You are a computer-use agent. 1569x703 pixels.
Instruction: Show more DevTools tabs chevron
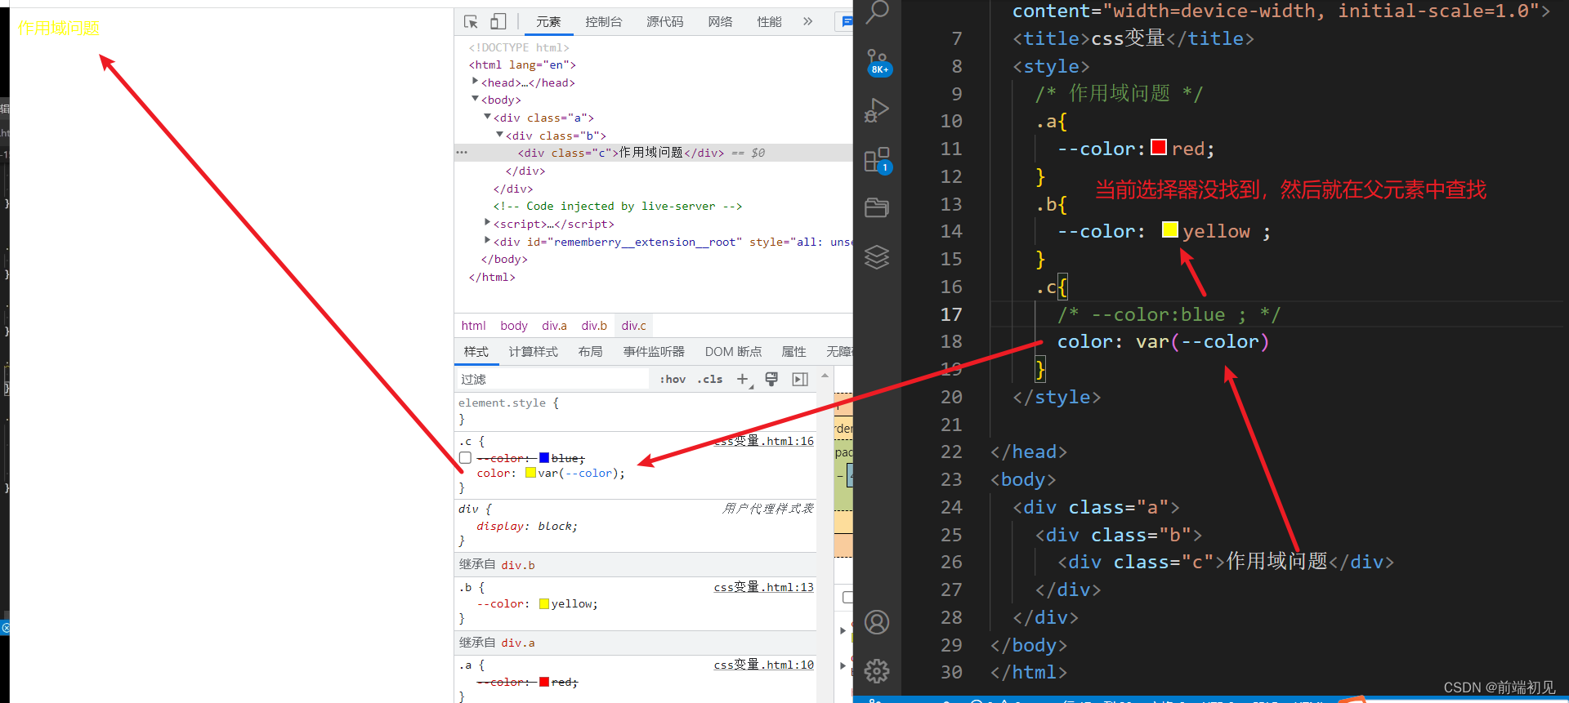807,21
